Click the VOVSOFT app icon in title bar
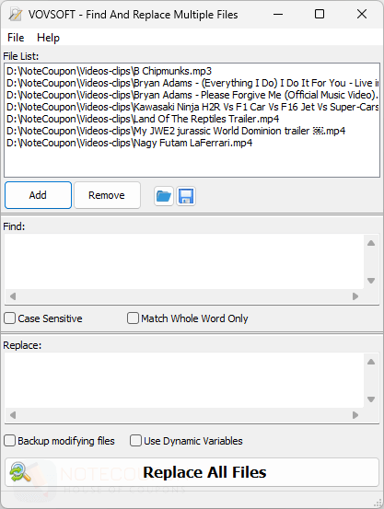Viewport: 384px width, 509px height. pyautogui.click(x=16, y=15)
